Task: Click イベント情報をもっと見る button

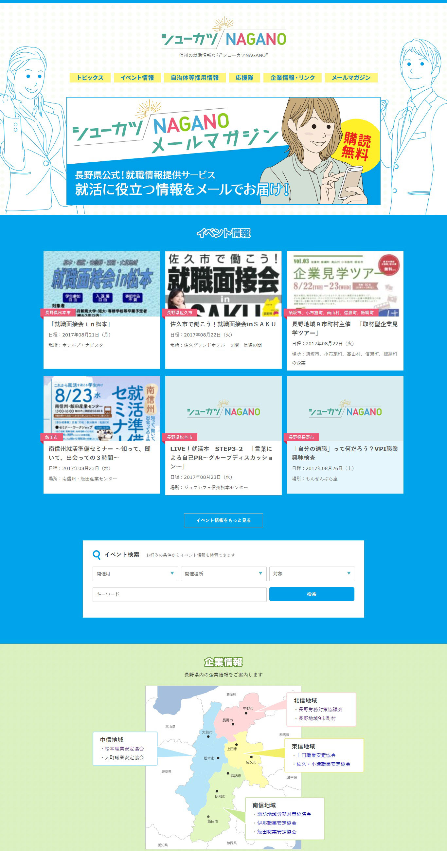Action: click(223, 520)
